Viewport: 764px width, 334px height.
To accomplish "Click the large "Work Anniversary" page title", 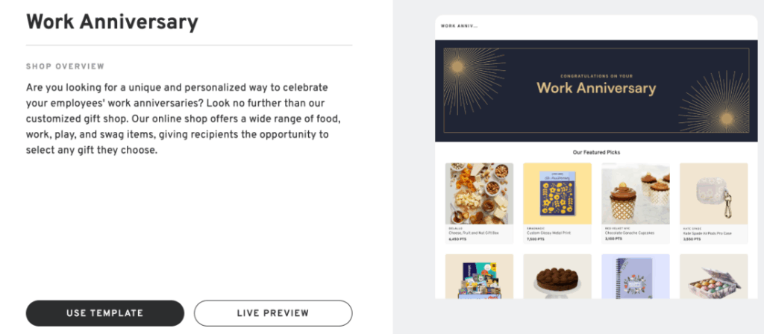I will [112, 22].
